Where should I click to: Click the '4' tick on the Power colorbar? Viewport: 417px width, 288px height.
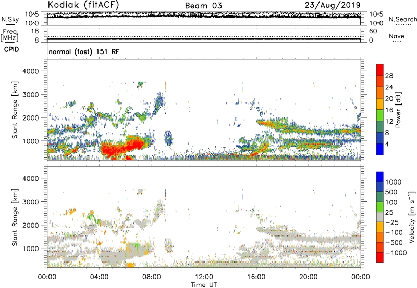(387, 144)
